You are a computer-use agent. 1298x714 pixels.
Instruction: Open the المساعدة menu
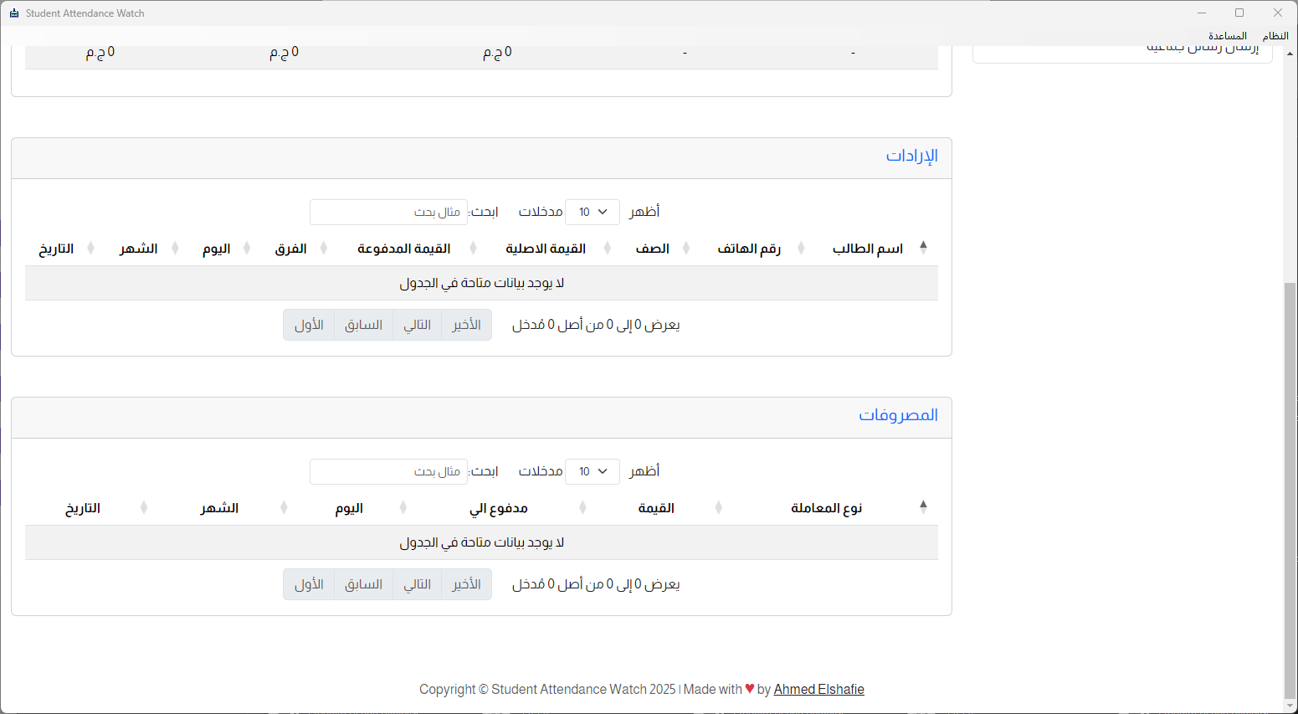(1227, 36)
